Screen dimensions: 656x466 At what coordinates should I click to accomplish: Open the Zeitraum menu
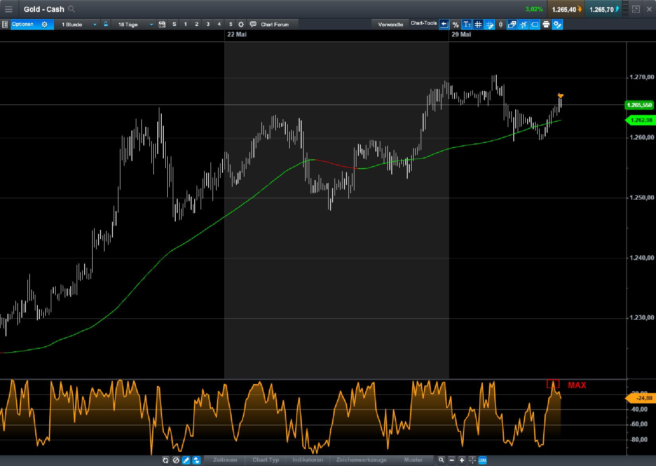(x=225, y=460)
